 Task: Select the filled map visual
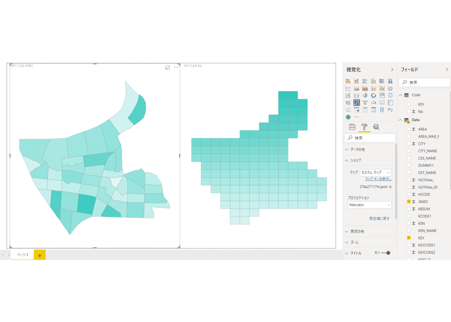coord(348,102)
